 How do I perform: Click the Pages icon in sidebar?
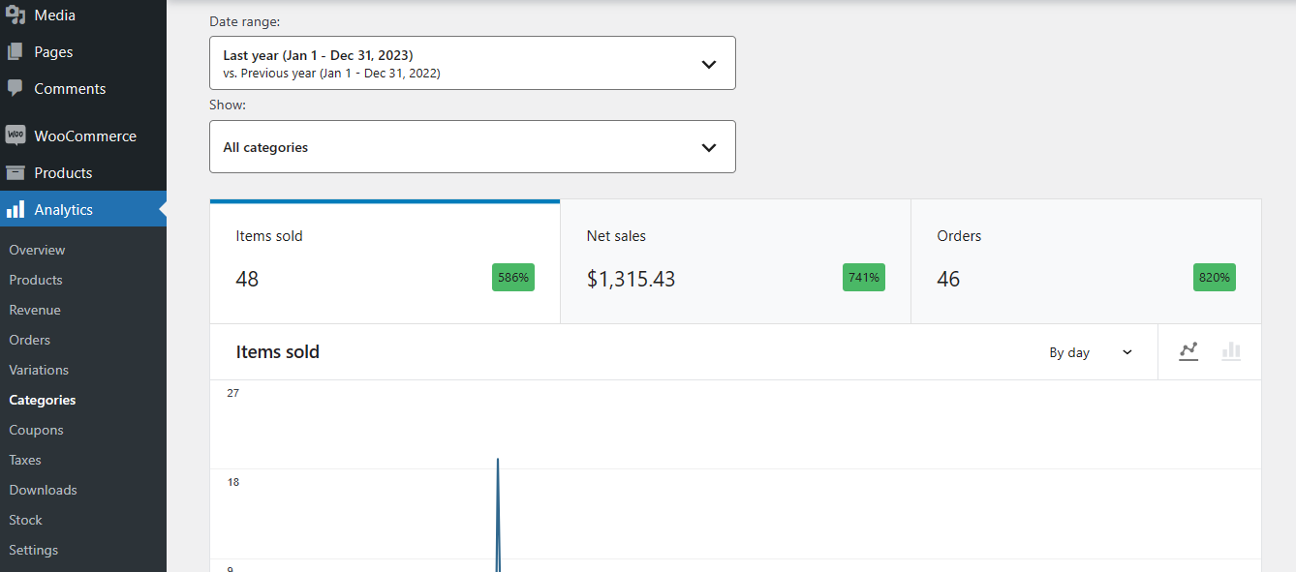pyautogui.click(x=15, y=52)
